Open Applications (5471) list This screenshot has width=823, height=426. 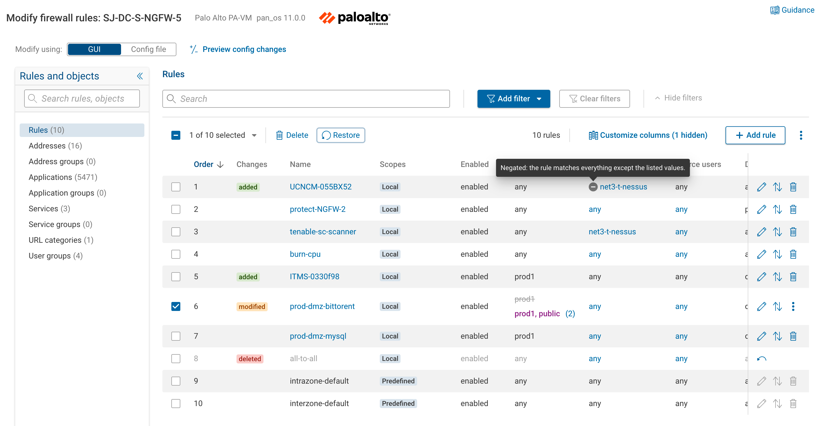point(63,177)
